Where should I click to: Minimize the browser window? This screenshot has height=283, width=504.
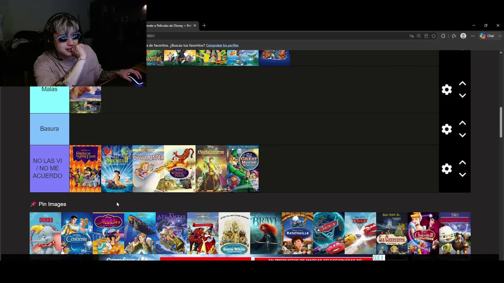tap(474, 26)
